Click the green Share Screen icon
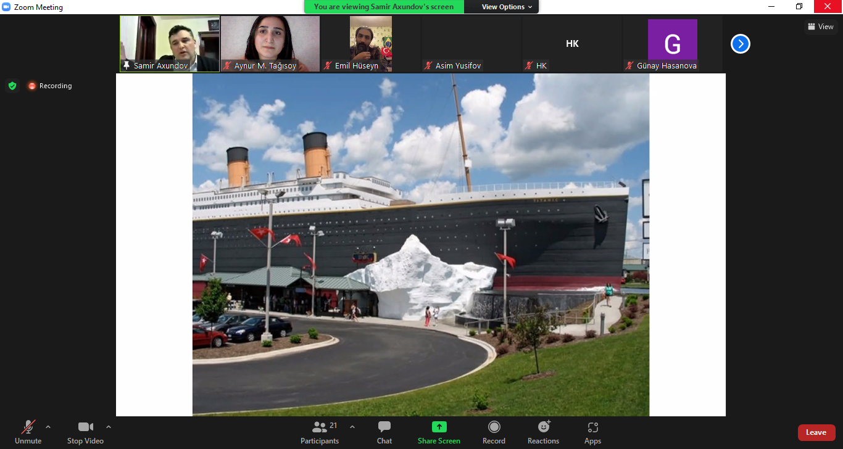The height and width of the screenshot is (449, 843). click(439, 427)
